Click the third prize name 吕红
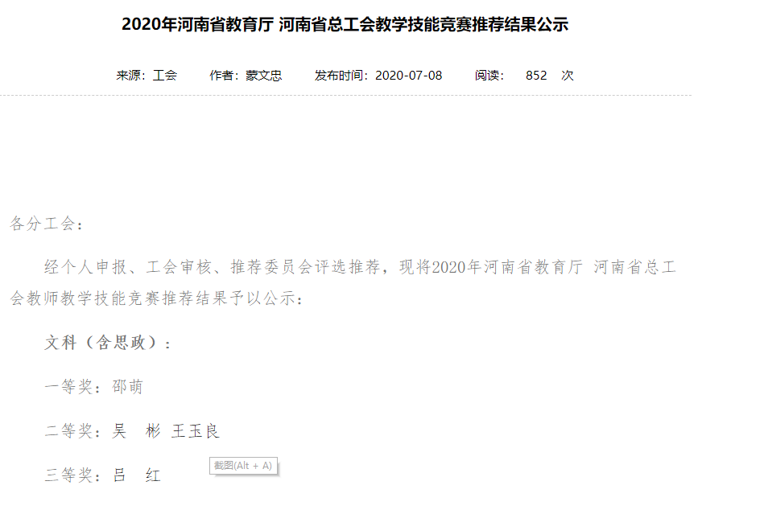The image size is (768, 510). point(136,475)
